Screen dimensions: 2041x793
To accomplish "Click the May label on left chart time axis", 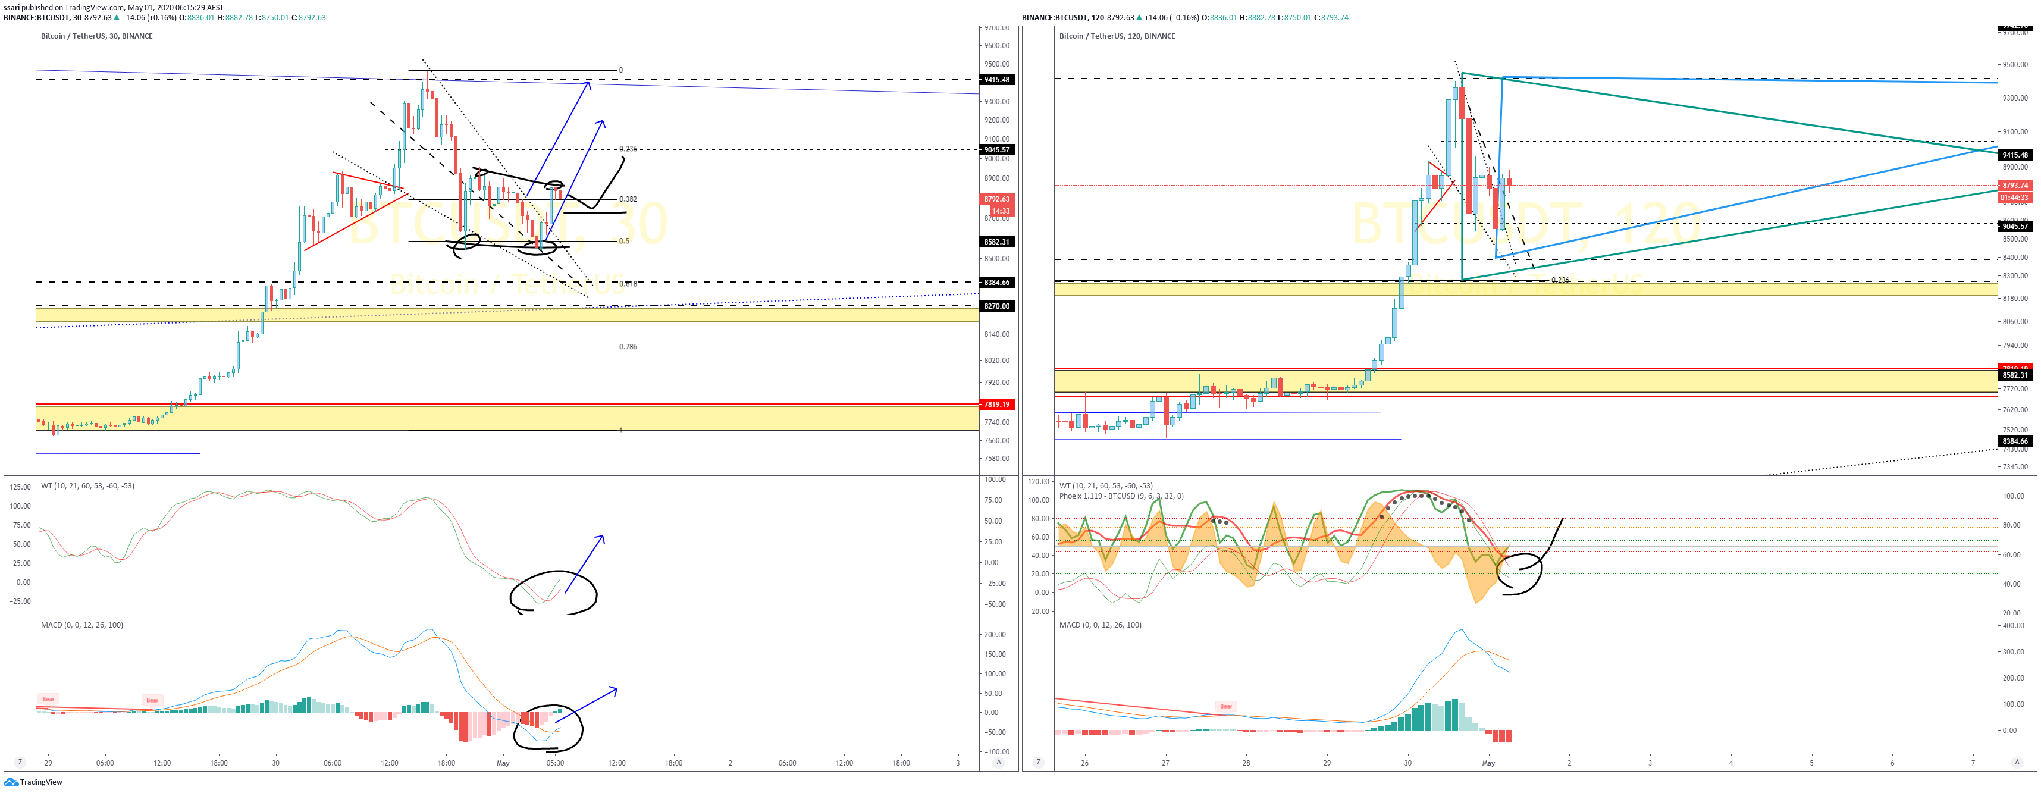I will (503, 764).
